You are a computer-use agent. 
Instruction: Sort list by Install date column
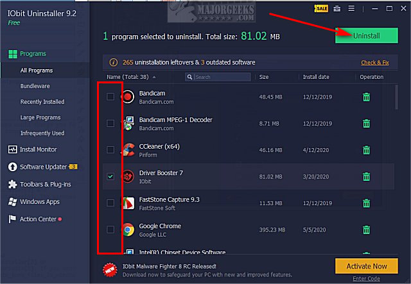[x=316, y=77]
